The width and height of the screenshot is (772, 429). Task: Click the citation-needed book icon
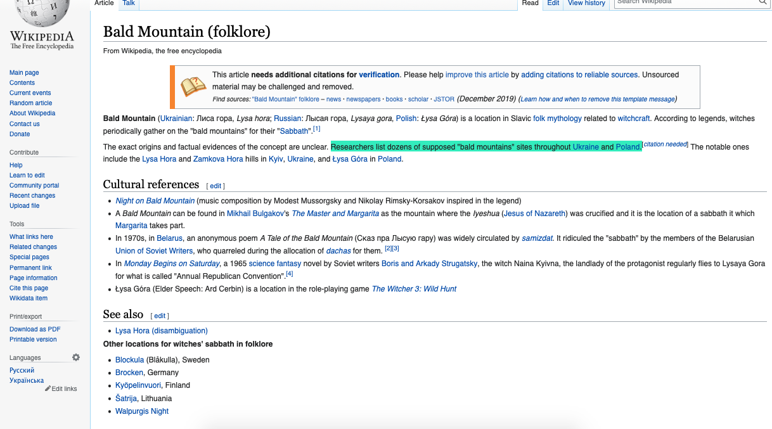pos(194,86)
